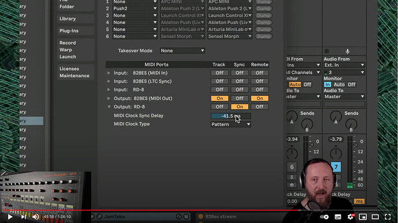The image size is (398, 223).
Task: Open Sensel Morph output dropdown
Action: [x=230, y=36]
